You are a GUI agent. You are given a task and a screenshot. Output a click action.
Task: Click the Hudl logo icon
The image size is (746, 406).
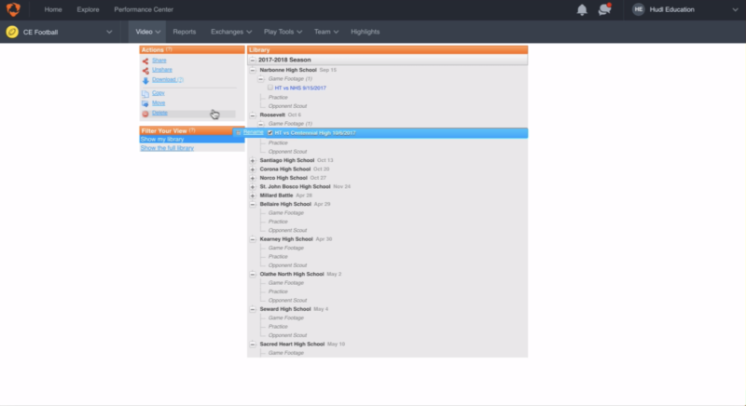(x=14, y=9)
